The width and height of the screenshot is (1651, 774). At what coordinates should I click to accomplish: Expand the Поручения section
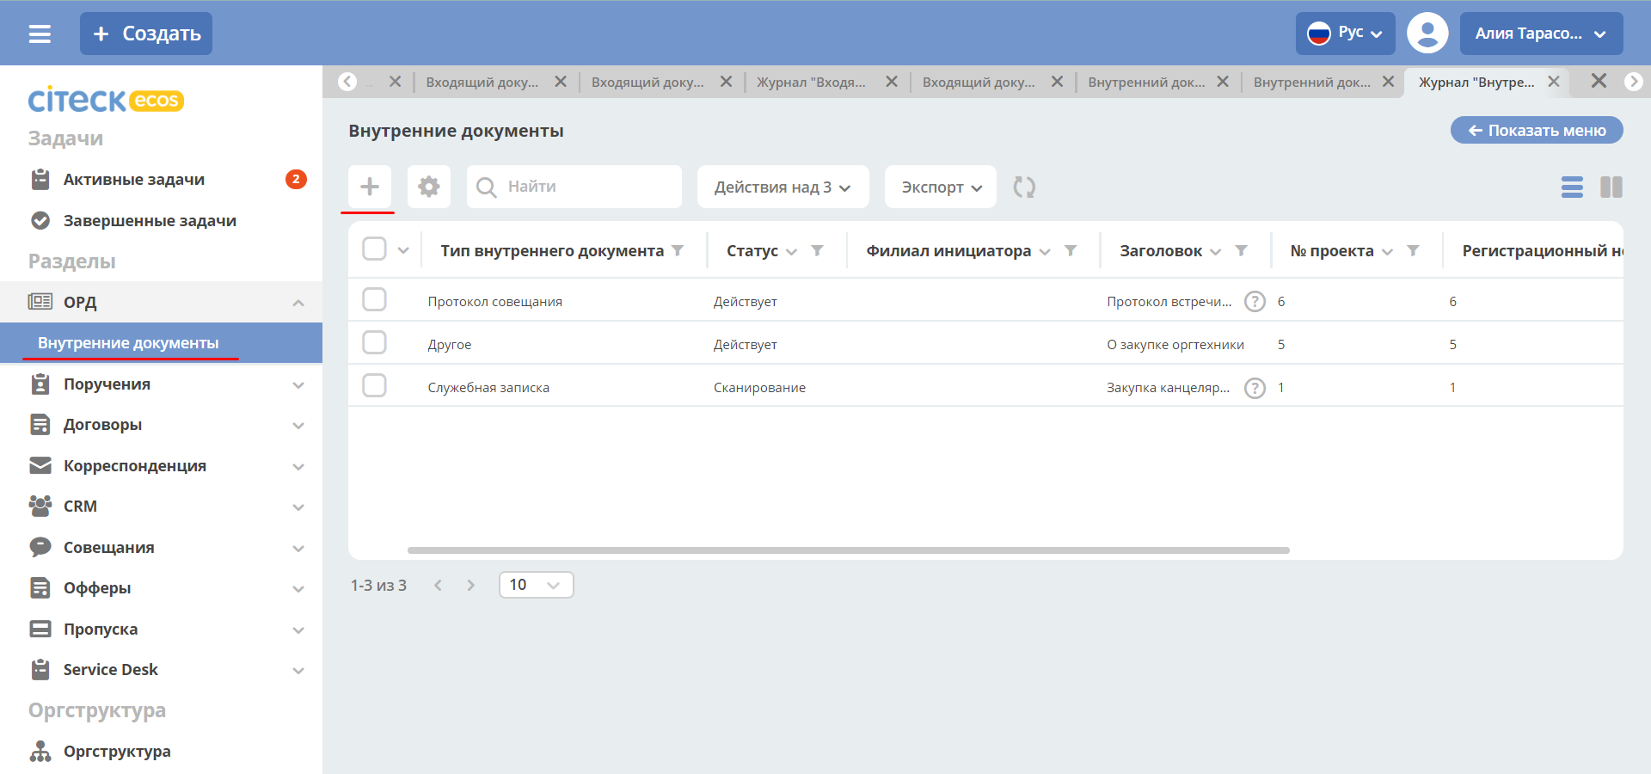(298, 385)
